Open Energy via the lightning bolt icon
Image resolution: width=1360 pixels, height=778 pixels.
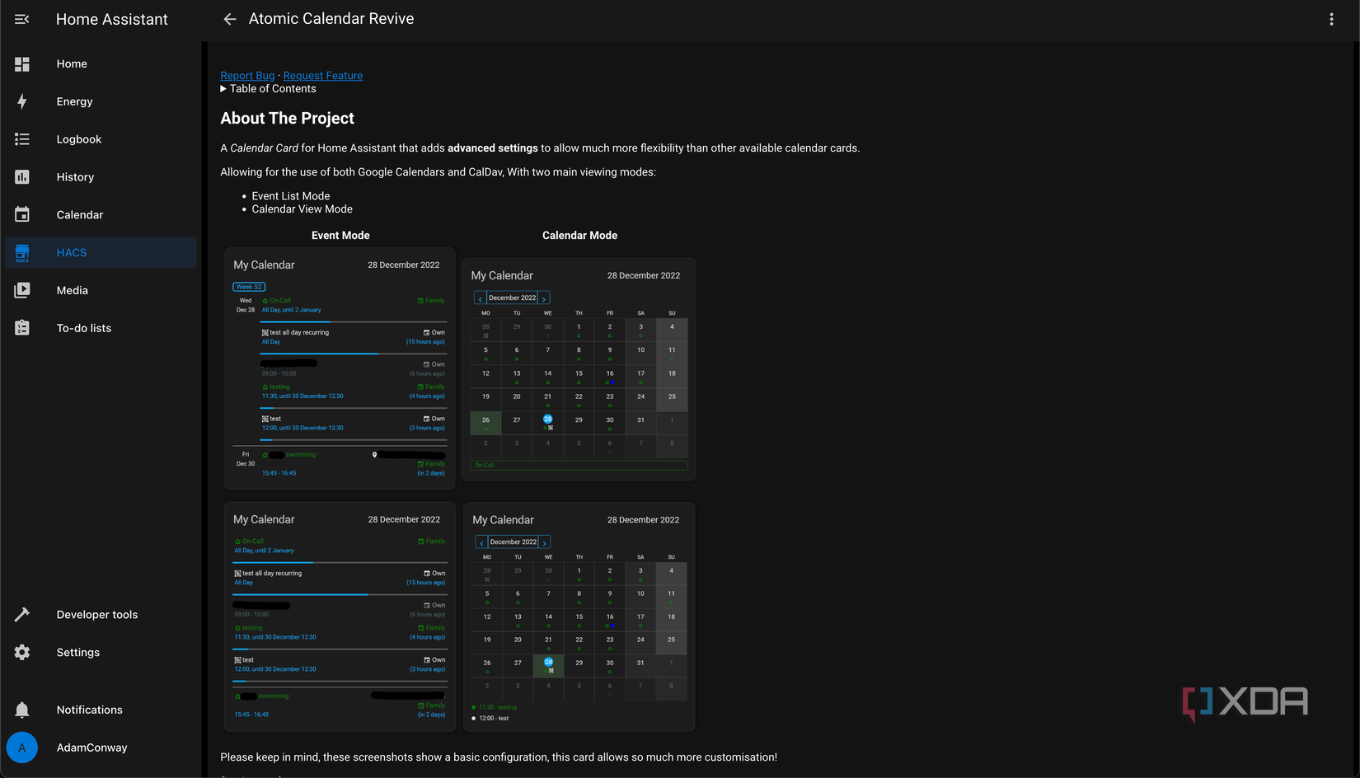[x=22, y=101]
